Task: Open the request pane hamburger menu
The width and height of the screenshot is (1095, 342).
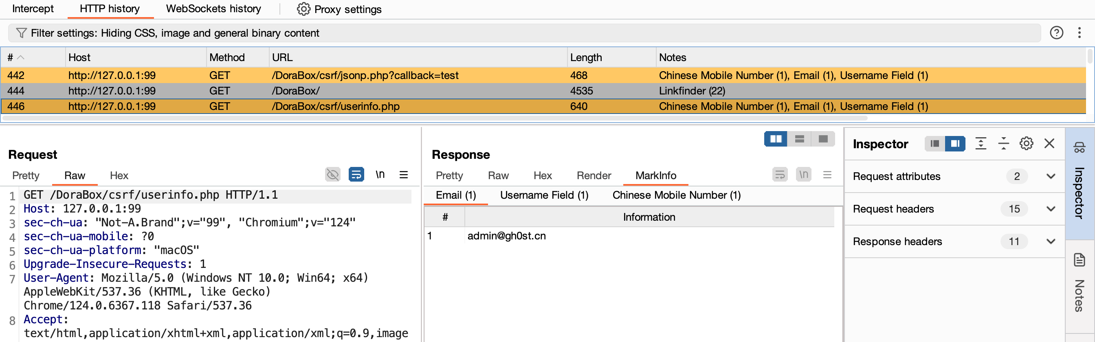Action: 403,175
